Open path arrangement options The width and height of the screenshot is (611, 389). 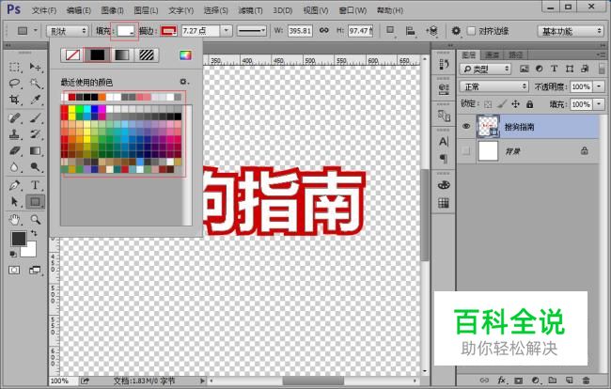[x=431, y=31]
